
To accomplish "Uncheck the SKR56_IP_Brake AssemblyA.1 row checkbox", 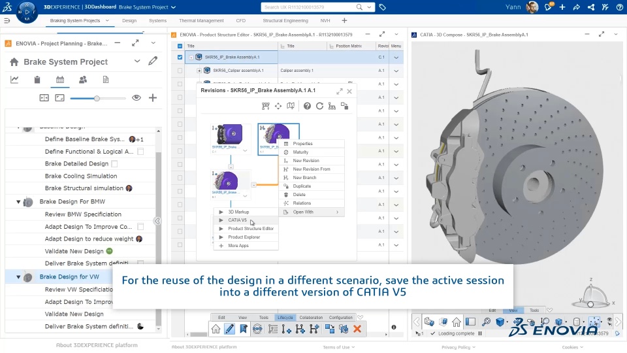I will [180, 58].
